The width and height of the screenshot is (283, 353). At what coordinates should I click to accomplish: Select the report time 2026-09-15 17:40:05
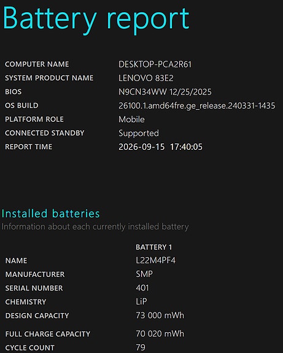coord(160,147)
